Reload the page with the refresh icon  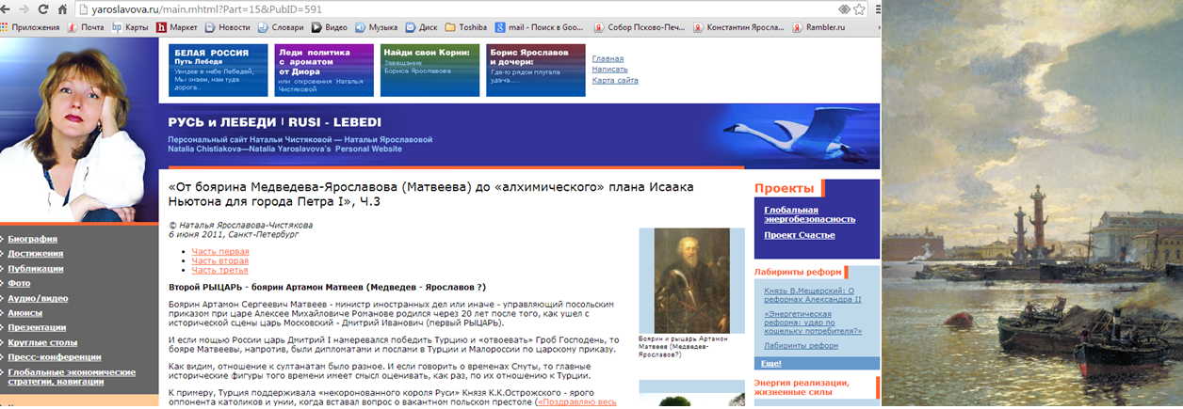pyautogui.click(x=45, y=9)
